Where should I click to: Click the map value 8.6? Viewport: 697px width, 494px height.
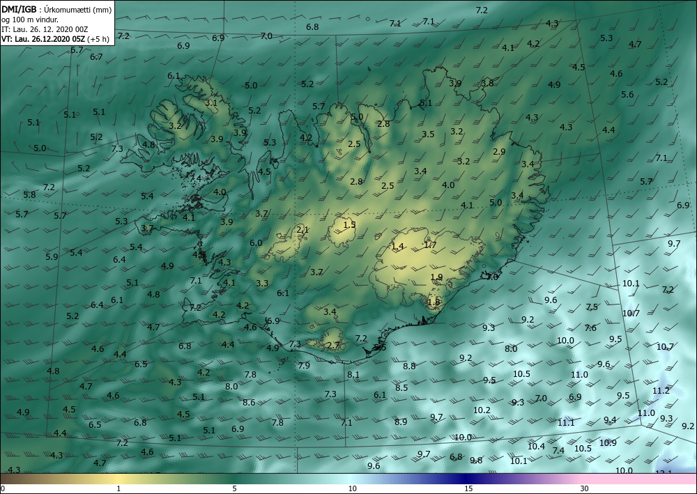tap(249, 403)
